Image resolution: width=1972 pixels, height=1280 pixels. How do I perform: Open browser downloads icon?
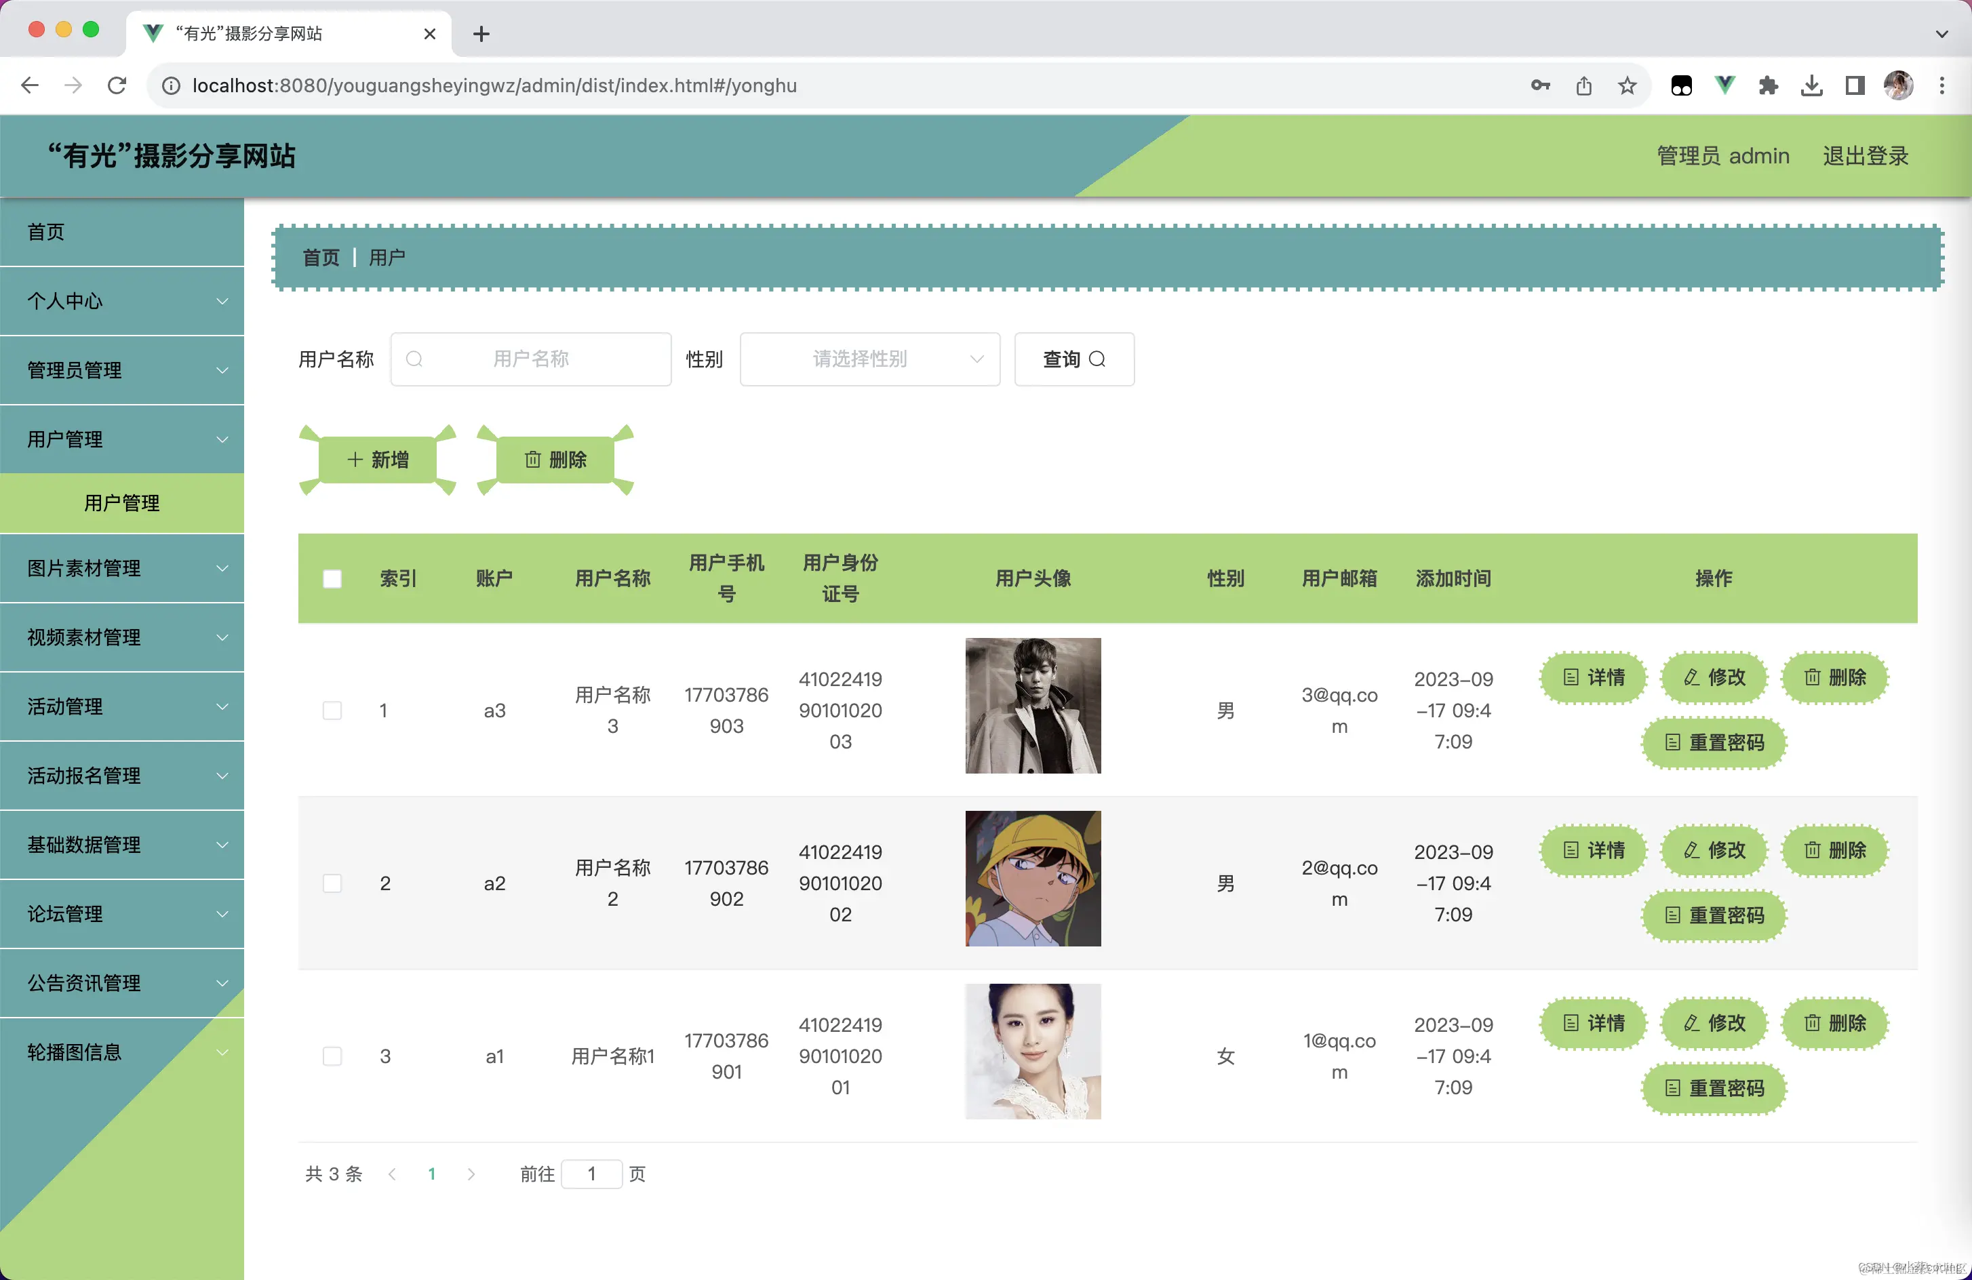coord(1811,85)
